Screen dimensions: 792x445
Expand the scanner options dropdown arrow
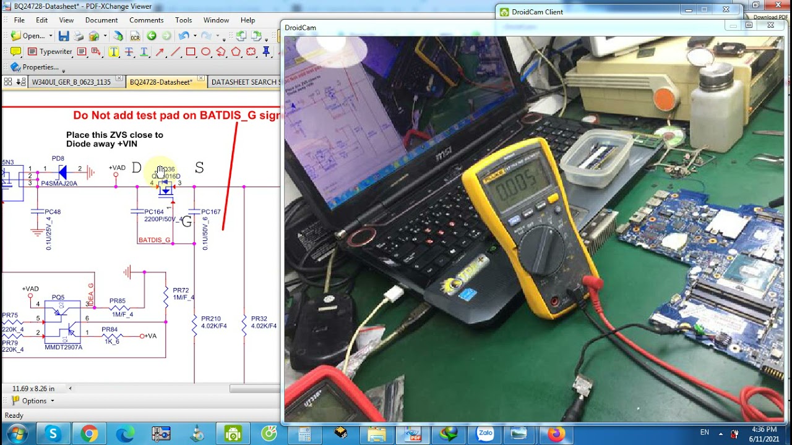(105, 36)
